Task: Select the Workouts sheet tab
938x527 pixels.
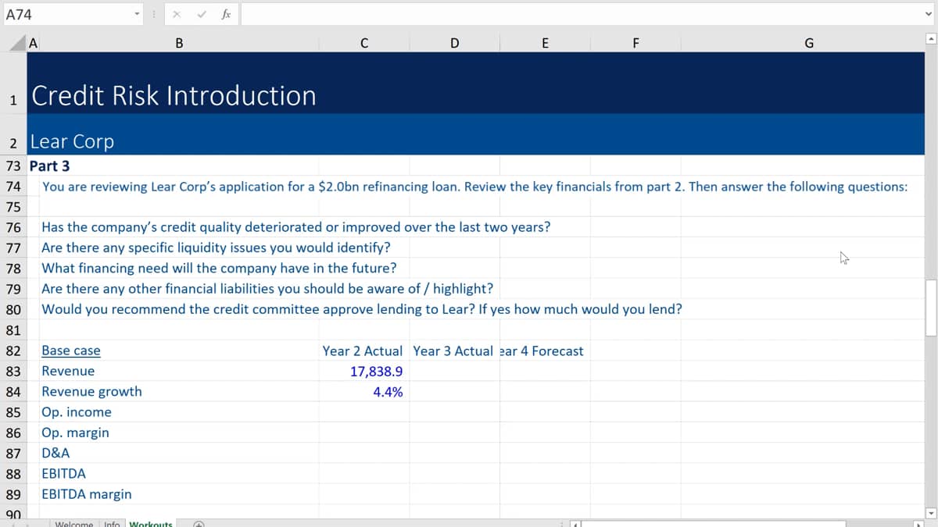Action: tap(150, 523)
